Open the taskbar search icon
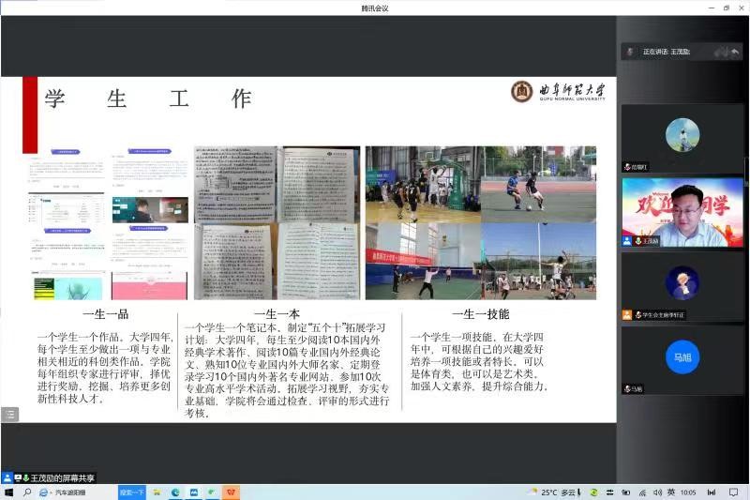This screenshot has width=750, height=500. pos(26,492)
